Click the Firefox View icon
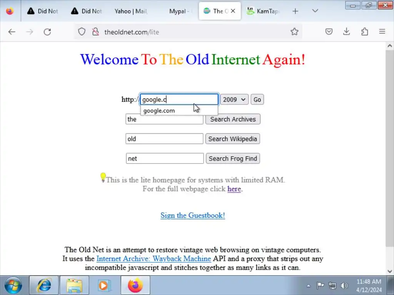This screenshot has width=394, height=295. 10,11
